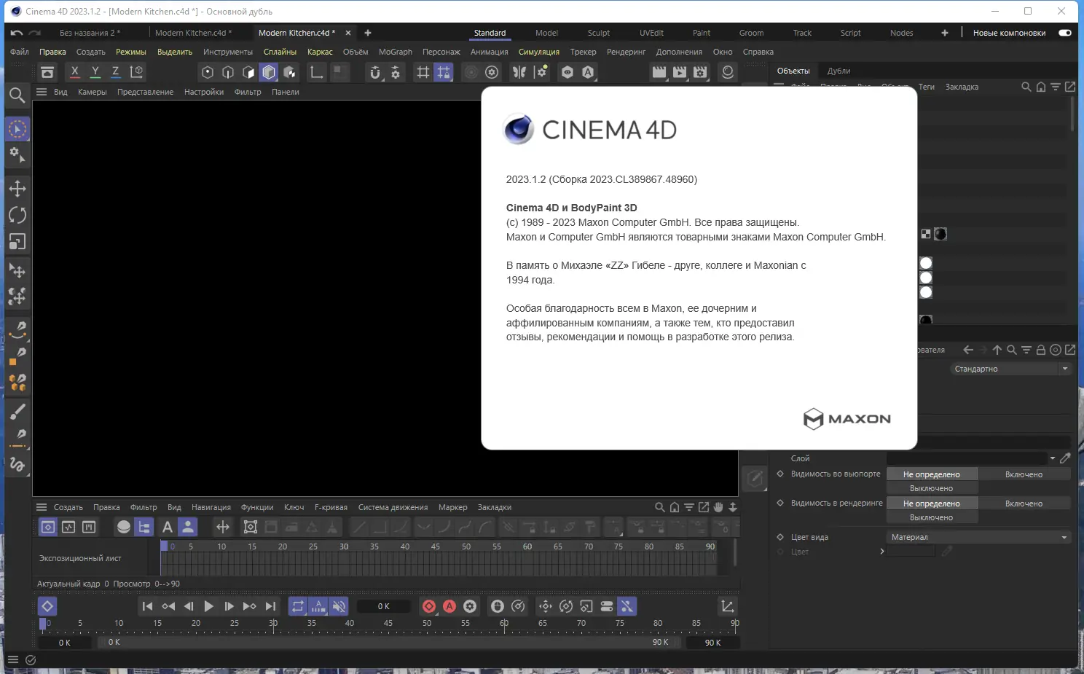
Task: Open the Render Settings clapperboard-gear icon
Action: coord(700,72)
